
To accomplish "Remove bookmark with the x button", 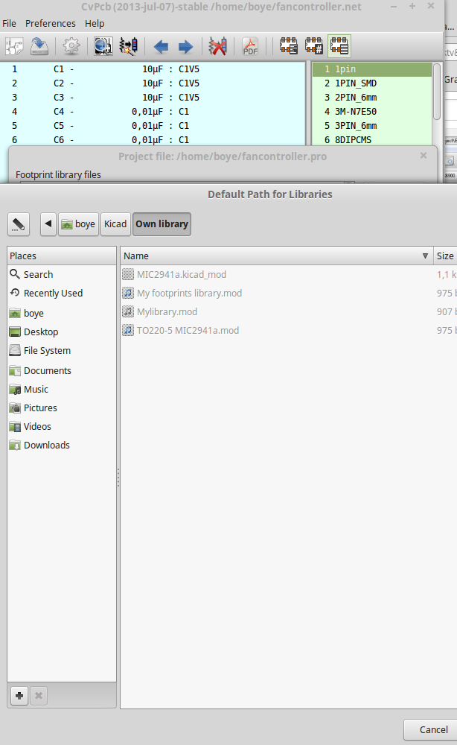I will 39,696.
